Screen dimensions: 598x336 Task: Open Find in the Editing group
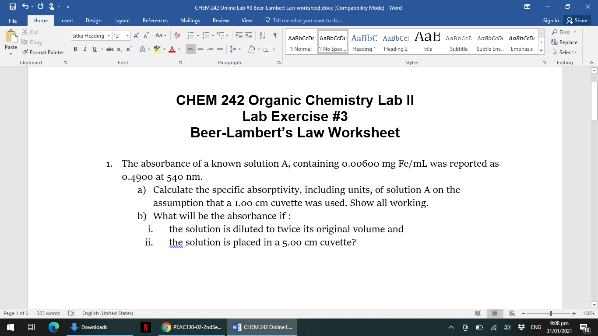pos(561,32)
